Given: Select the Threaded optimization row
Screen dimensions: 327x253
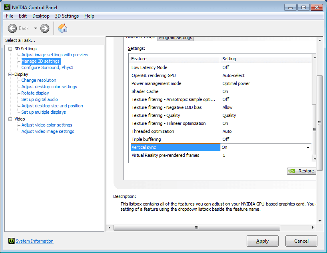Looking at the screenshot, I should point(220,131).
